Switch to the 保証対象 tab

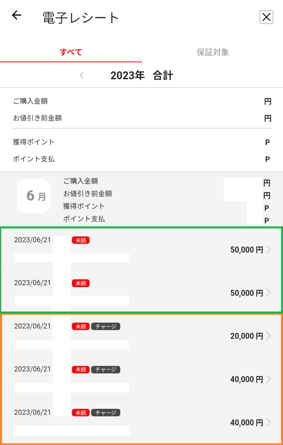tap(213, 52)
